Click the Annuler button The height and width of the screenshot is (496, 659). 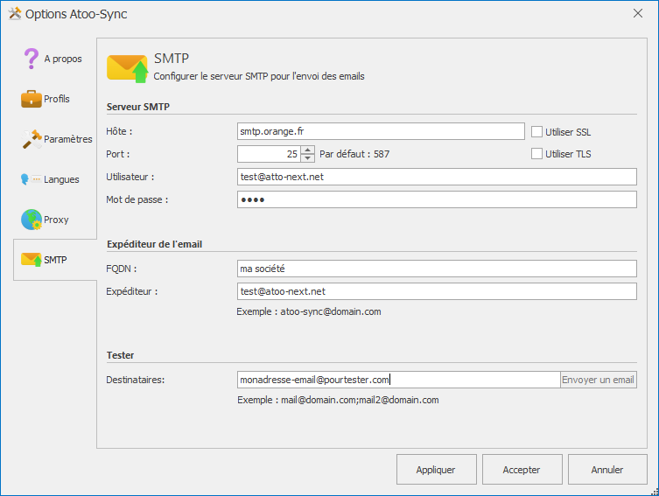606,470
